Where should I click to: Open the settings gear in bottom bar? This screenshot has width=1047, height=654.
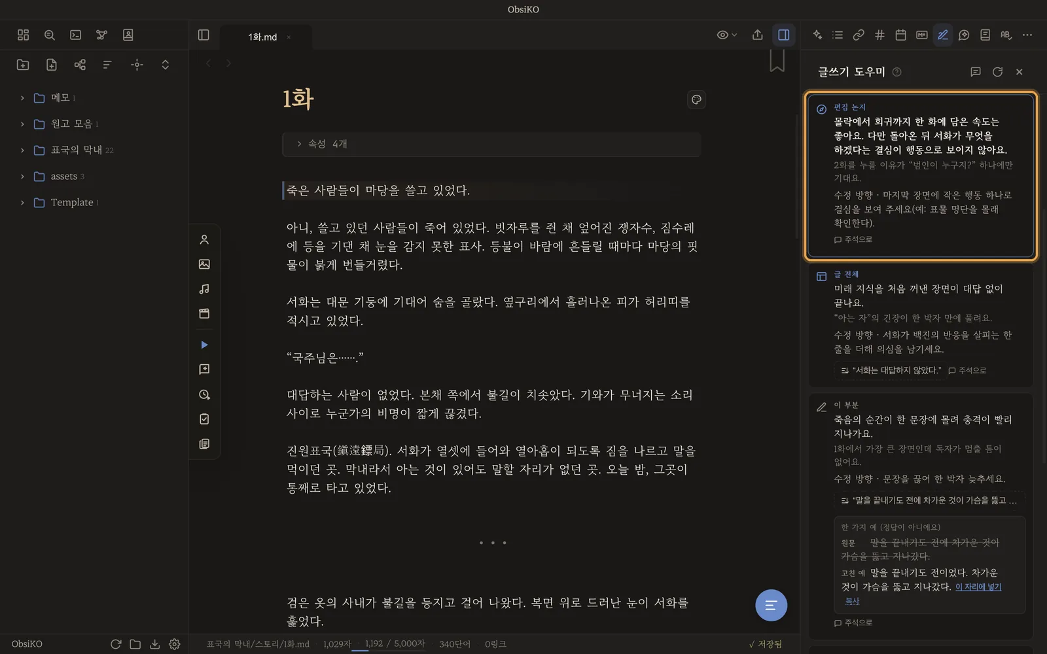[x=175, y=644]
